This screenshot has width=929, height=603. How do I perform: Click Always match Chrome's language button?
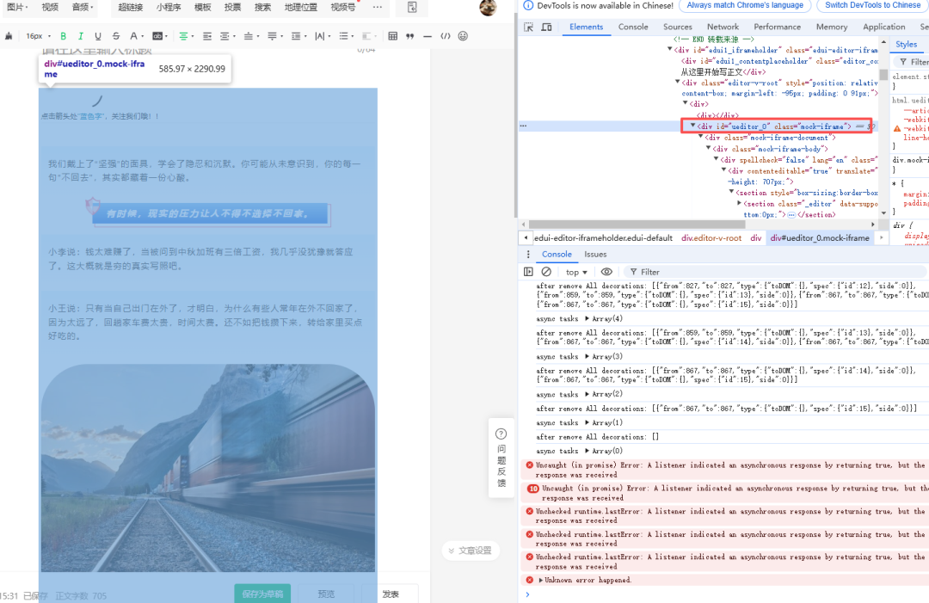point(745,5)
